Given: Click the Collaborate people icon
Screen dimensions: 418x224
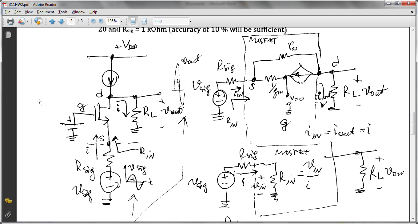Looking at the screenshot, I should (x=22, y=21).
